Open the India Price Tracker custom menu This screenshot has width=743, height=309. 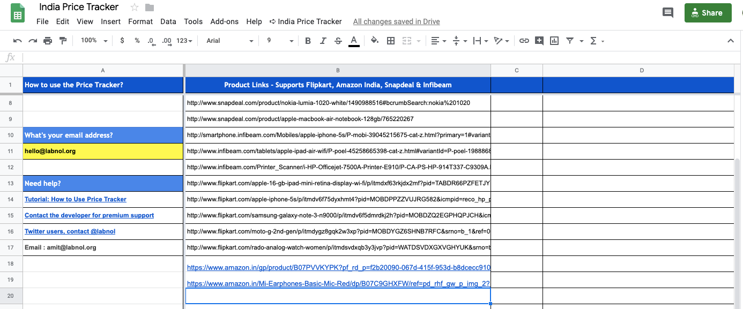pos(306,21)
